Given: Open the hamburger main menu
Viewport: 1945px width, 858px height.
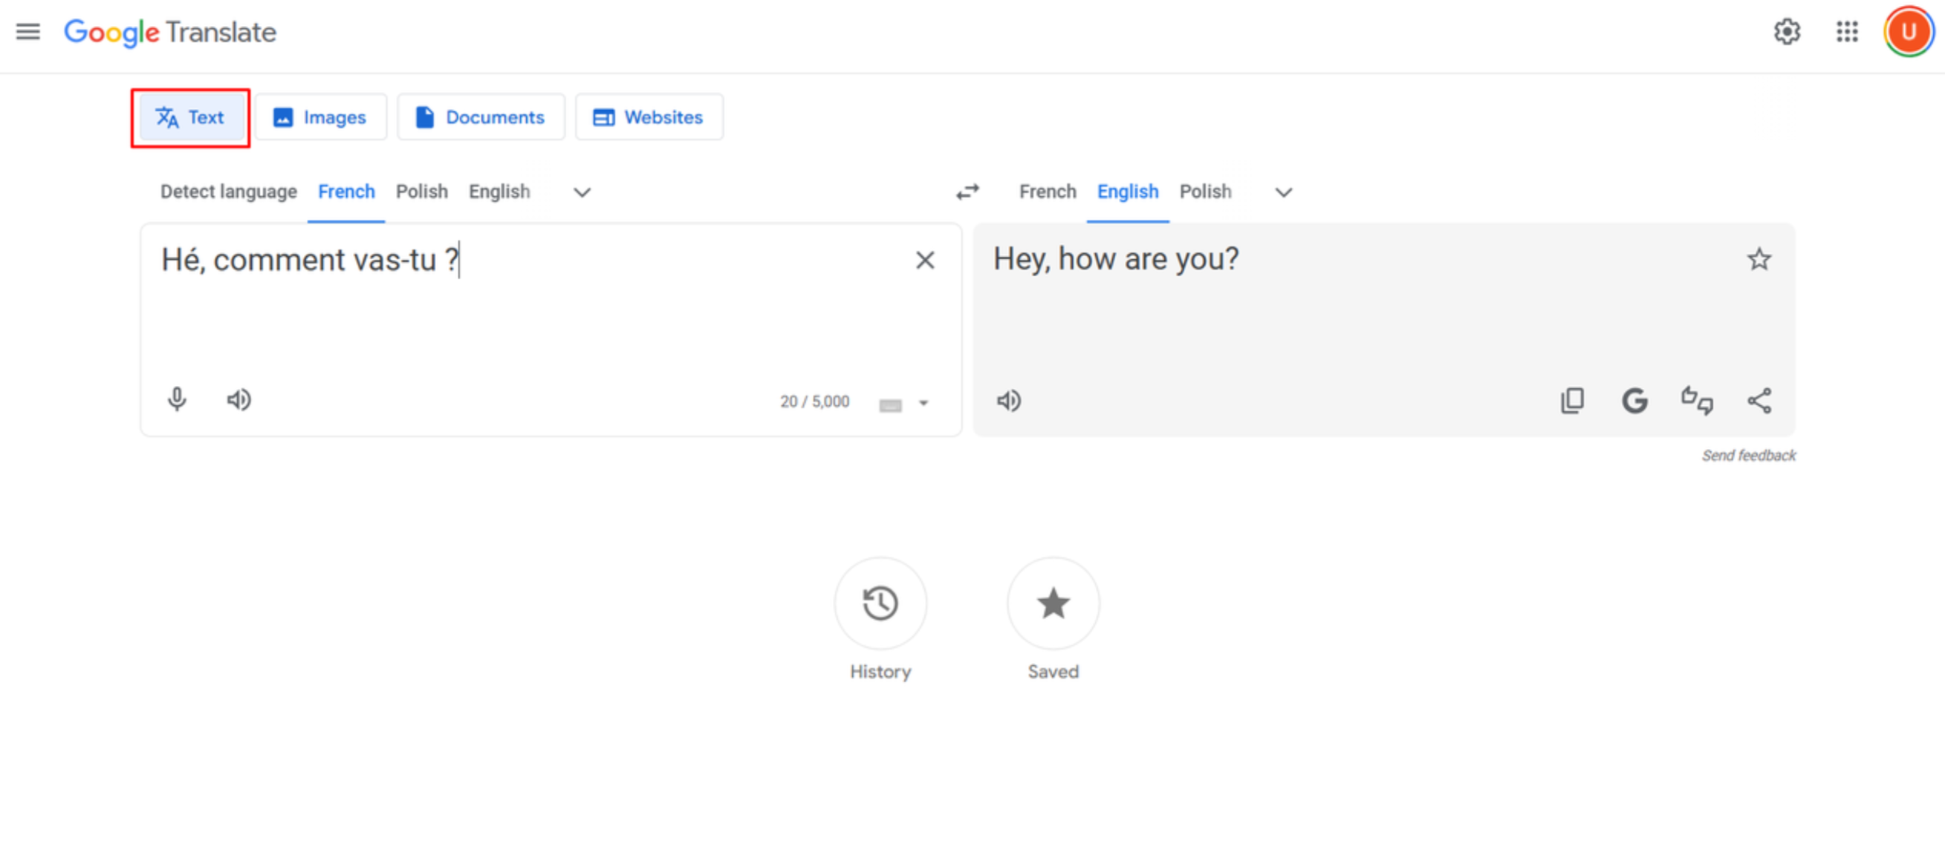Looking at the screenshot, I should 28,32.
